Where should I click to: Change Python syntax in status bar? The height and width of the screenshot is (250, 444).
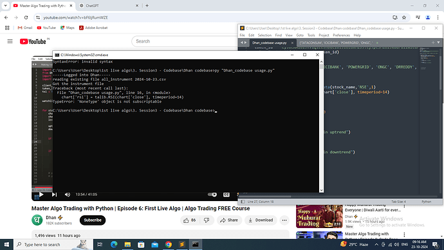coord(426,202)
